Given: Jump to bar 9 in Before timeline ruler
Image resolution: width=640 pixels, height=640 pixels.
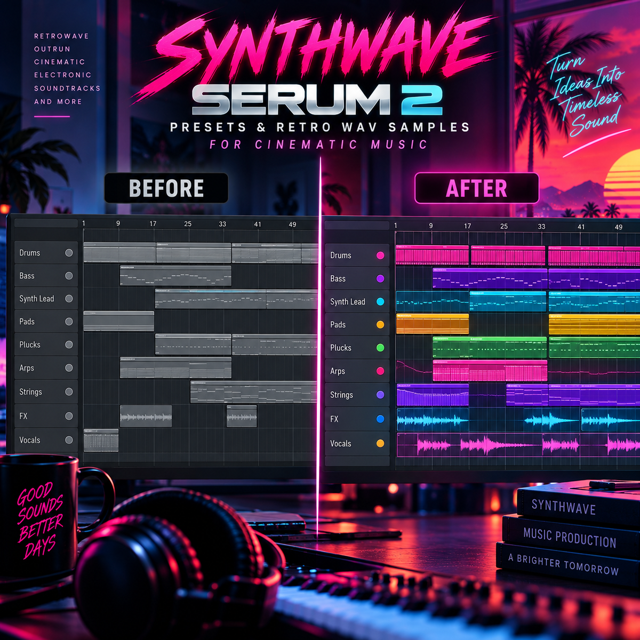Looking at the screenshot, I should click(118, 223).
